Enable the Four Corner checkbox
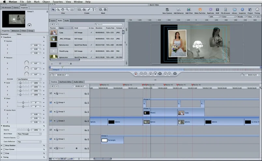The image size is (262, 161). pyautogui.click(x=4, y=149)
